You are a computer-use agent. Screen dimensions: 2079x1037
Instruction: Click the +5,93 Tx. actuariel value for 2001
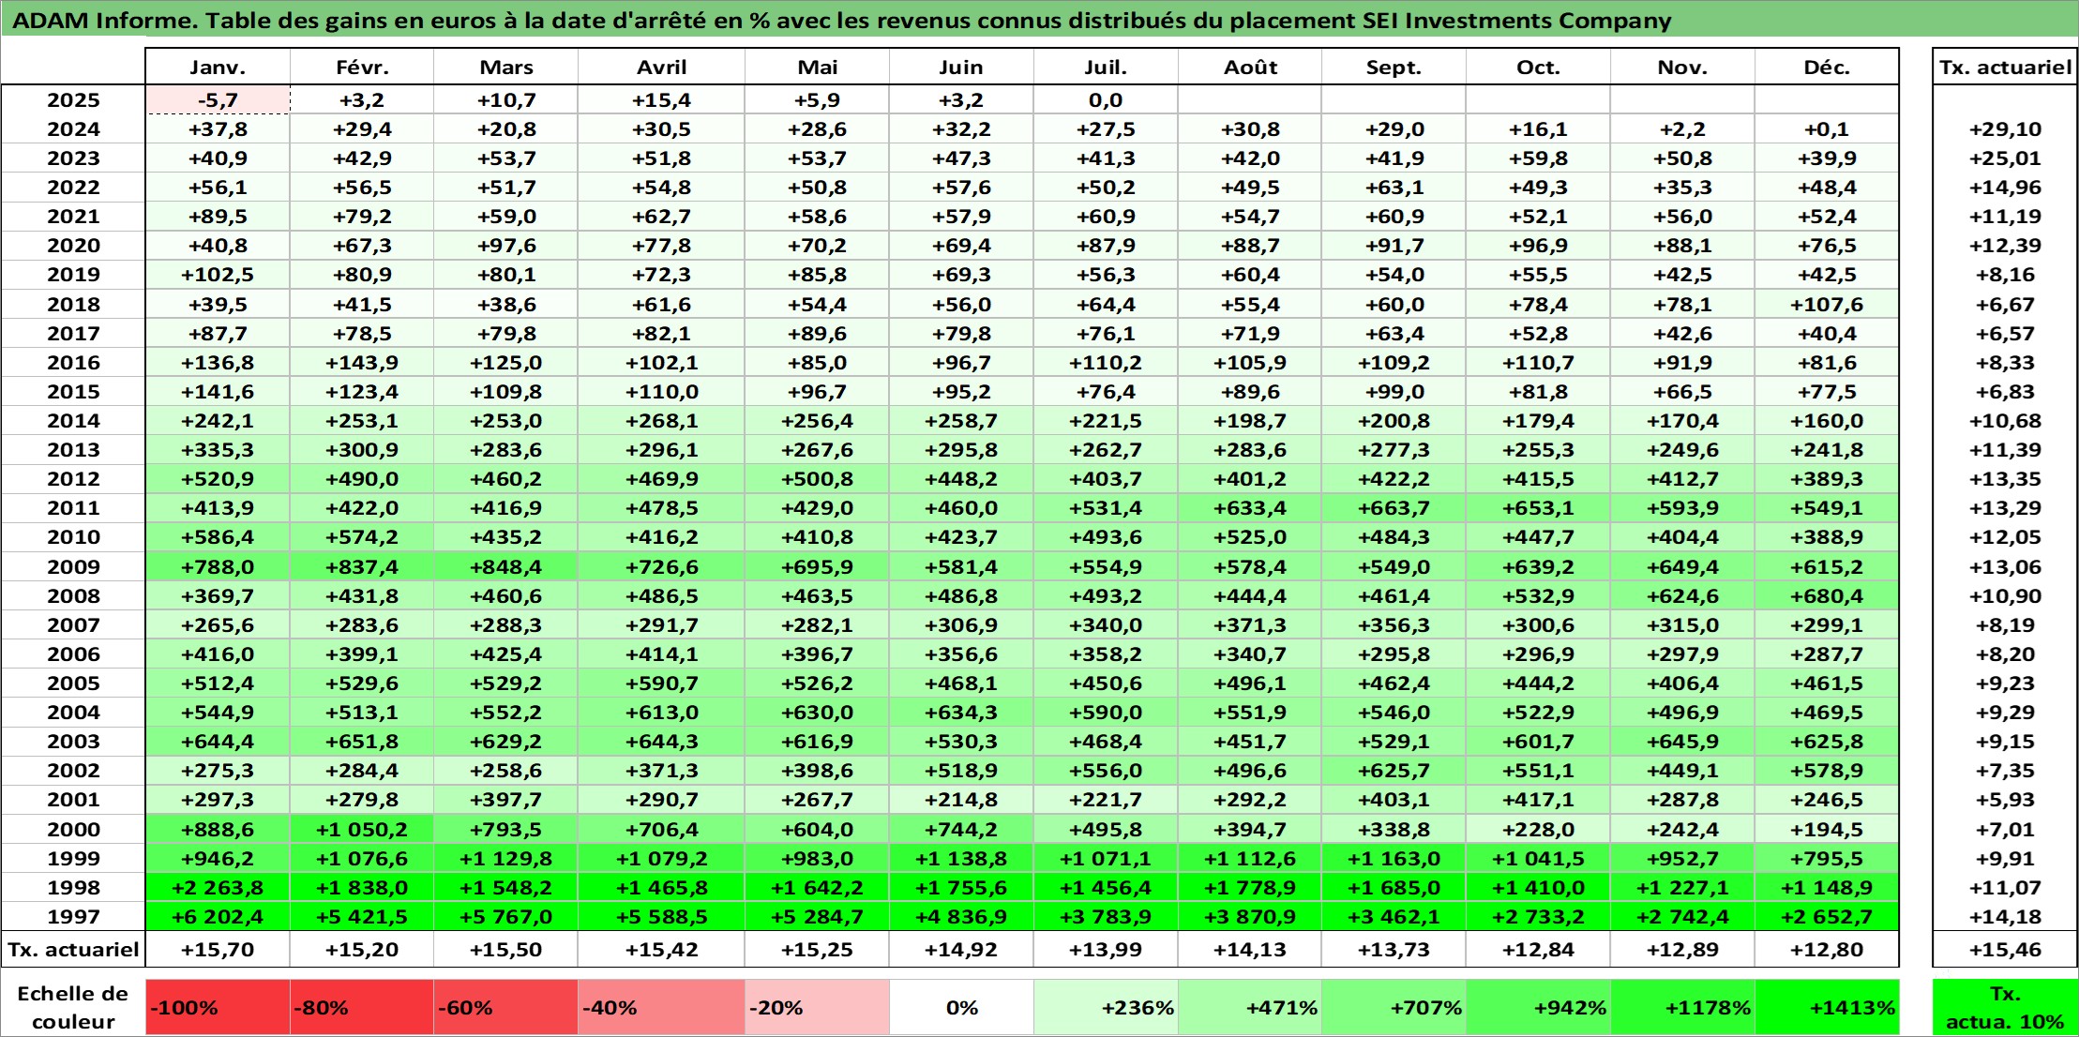pos(2005,800)
